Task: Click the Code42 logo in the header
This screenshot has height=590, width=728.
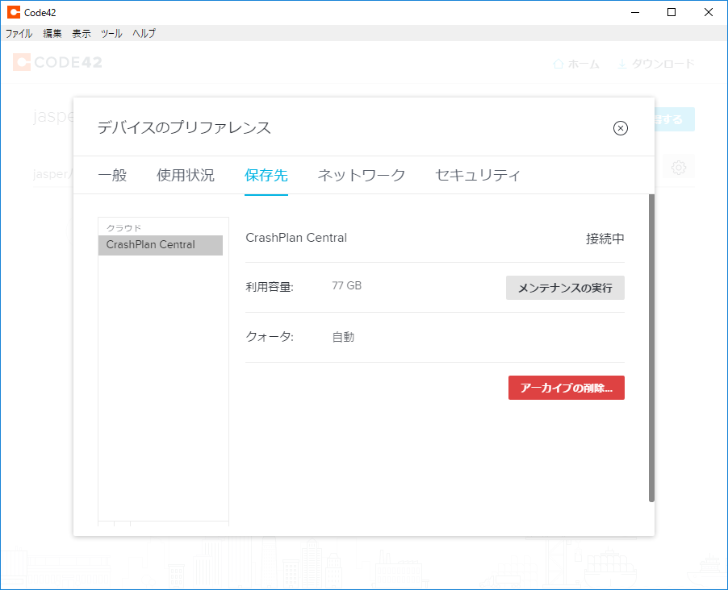Action: click(57, 62)
